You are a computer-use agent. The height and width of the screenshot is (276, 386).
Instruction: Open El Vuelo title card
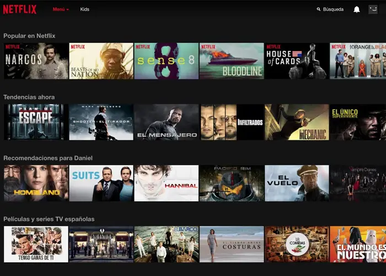(297, 183)
